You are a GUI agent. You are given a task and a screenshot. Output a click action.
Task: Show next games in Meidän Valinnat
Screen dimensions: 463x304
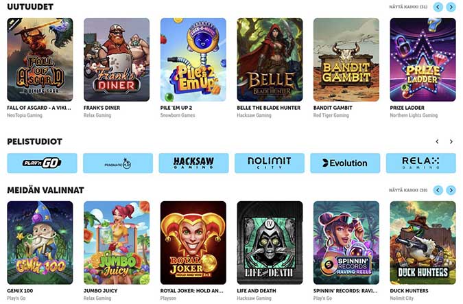pyautogui.click(x=451, y=190)
